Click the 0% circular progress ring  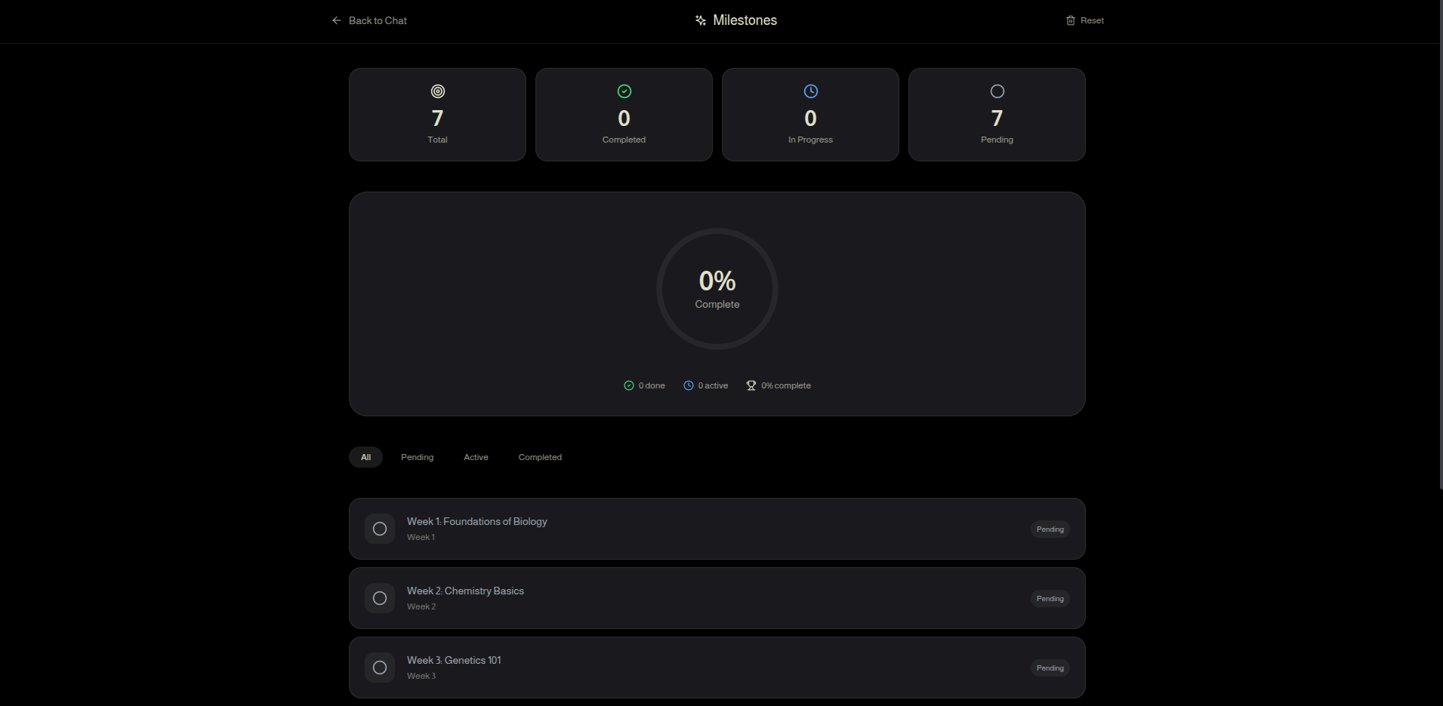tap(717, 289)
